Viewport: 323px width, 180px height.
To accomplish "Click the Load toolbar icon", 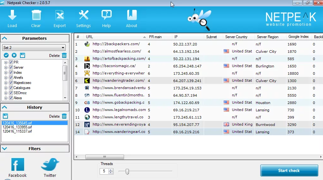I will click(x=12, y=15).
